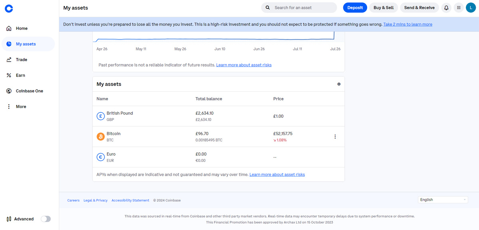The image size is (479, 230).
Task: Select My assets in the sidebar
Action: [28, 44]
